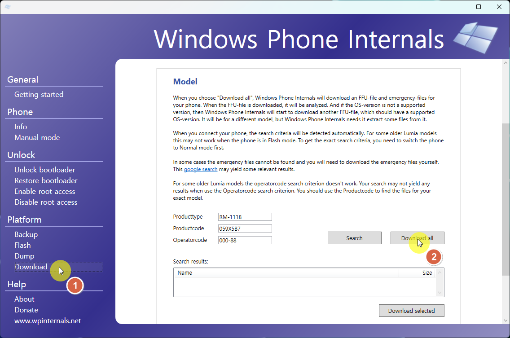Open the Backup page

(x=26, y=234)
